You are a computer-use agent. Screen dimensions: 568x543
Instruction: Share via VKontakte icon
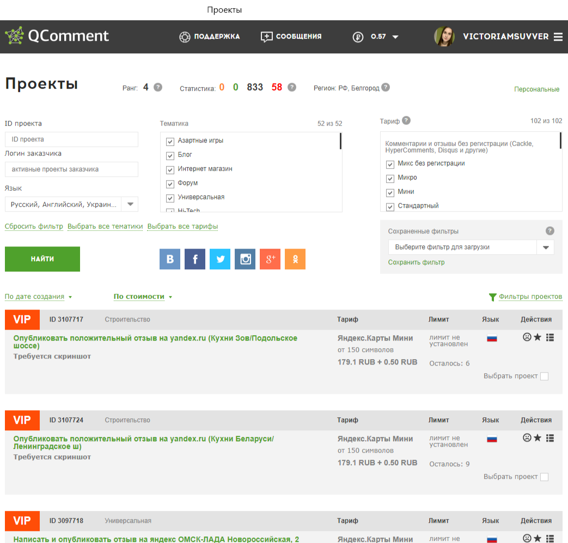pyautogui.click(x=170, y=259)
